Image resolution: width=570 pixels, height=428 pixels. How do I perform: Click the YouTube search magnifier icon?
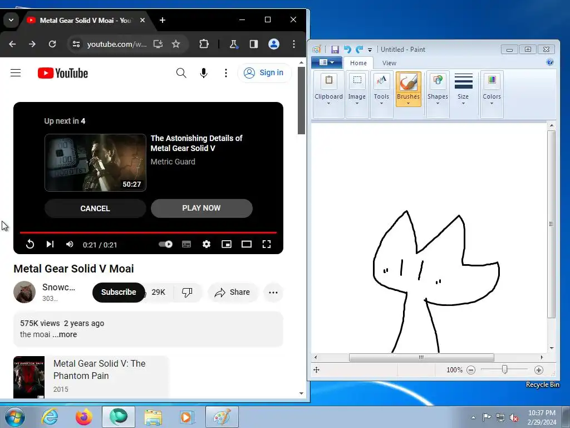click(x=181, y=73)
